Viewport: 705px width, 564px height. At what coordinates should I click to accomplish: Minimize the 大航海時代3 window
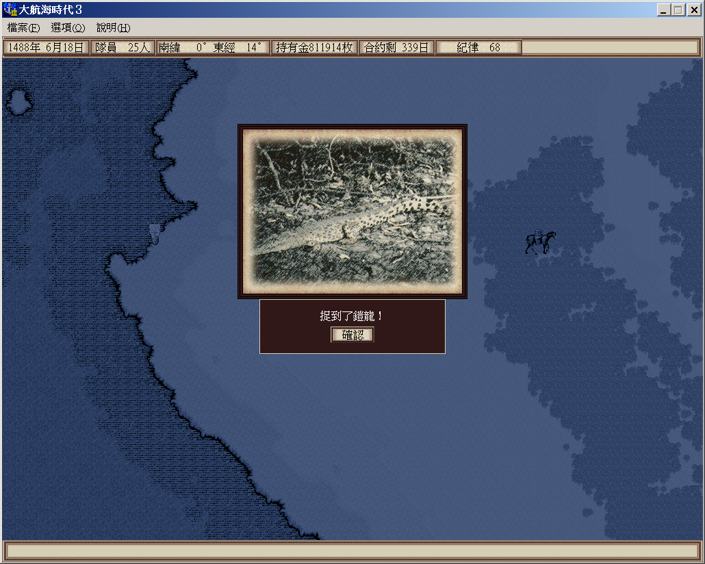(x=663, y=10)
